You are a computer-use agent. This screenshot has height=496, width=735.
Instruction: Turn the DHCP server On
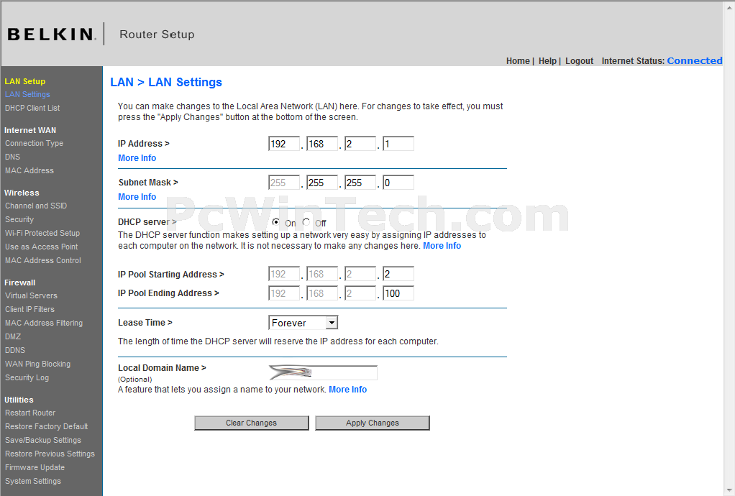(275, 222)
